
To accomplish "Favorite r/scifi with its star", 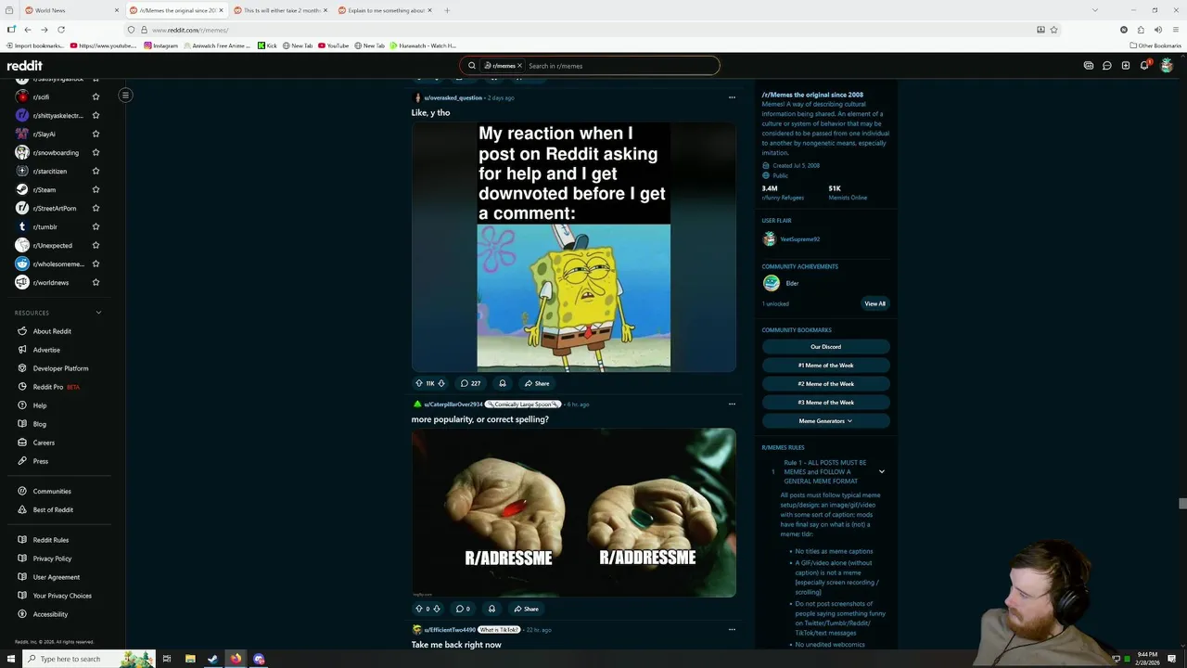I will click(x=96, y=96).
